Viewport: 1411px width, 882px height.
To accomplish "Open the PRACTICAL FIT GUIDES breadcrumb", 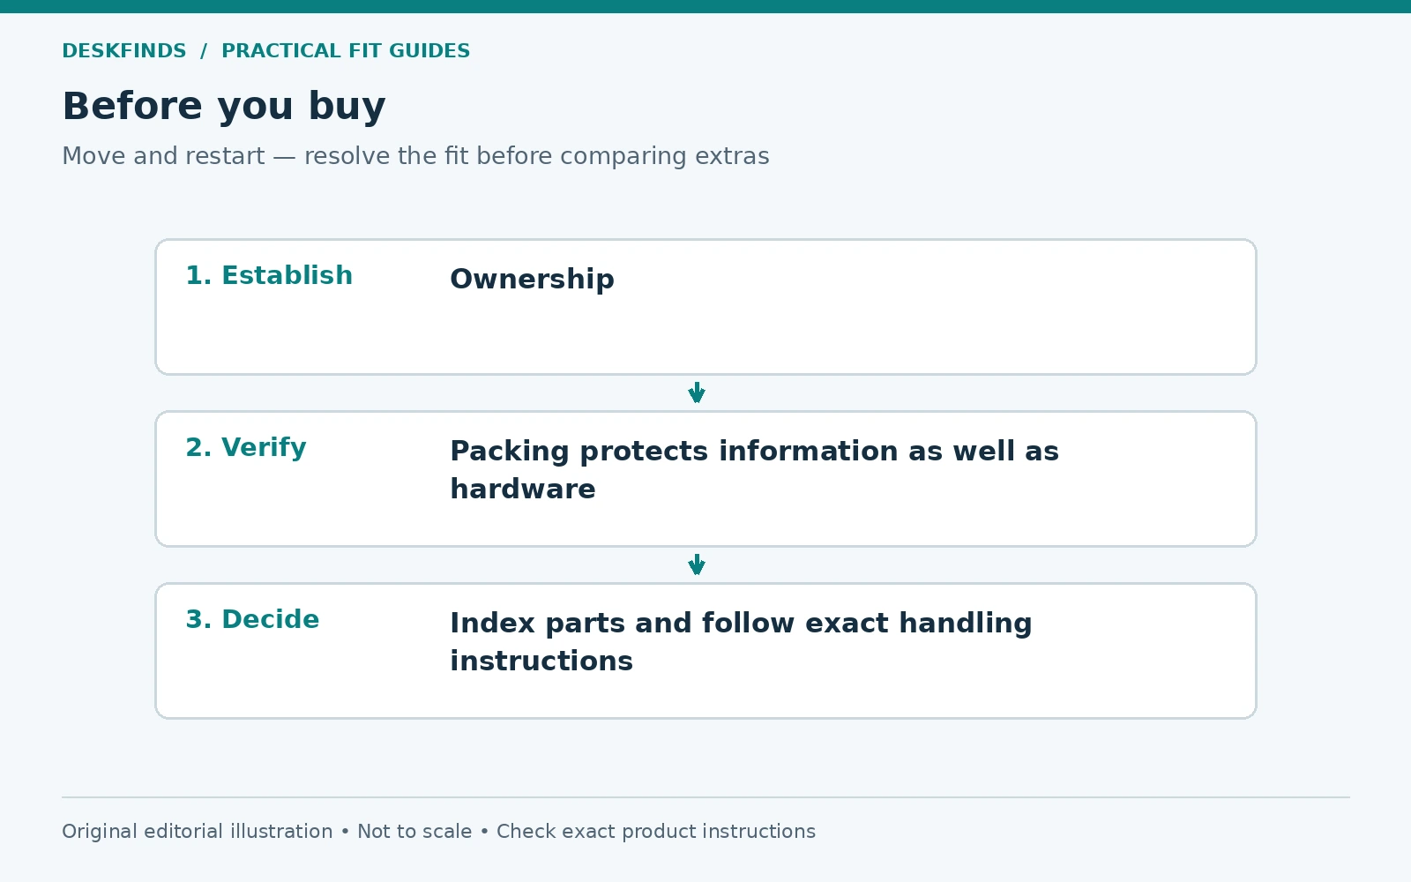I will pyautogui.click(x=346, y=51).
